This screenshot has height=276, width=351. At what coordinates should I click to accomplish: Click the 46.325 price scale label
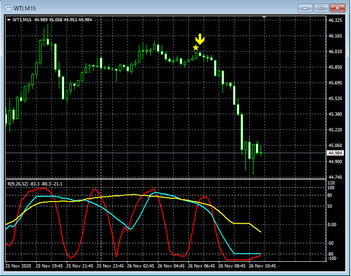tap(335, 21)
